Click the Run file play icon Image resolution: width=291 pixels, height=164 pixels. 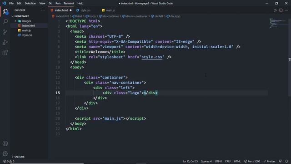click(275, 10)
